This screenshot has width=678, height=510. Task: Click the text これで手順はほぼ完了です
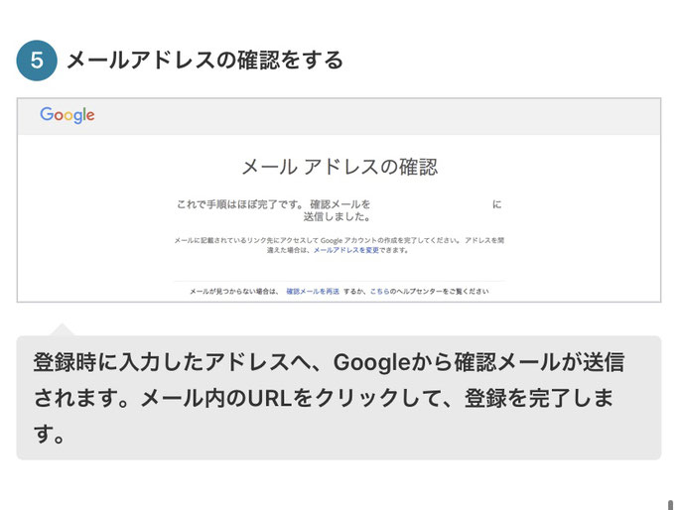point(238,204)
